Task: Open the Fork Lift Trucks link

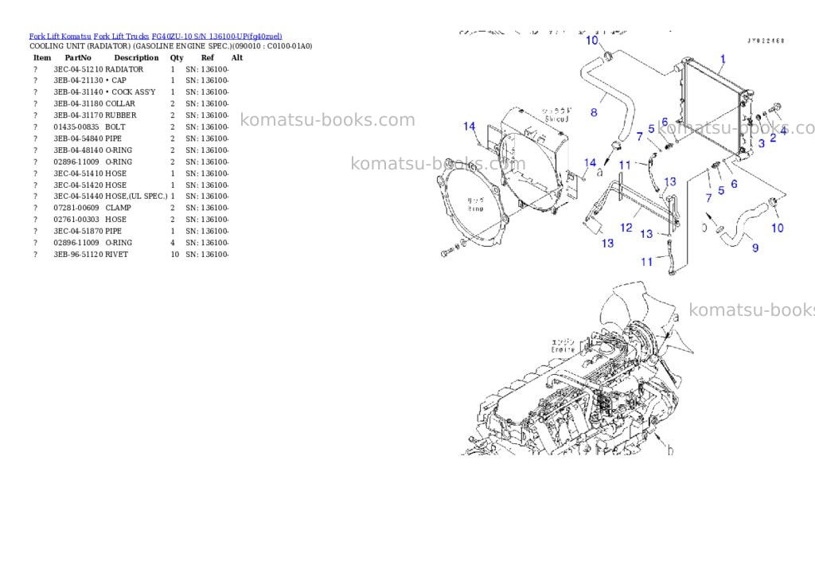Action: 121,36
